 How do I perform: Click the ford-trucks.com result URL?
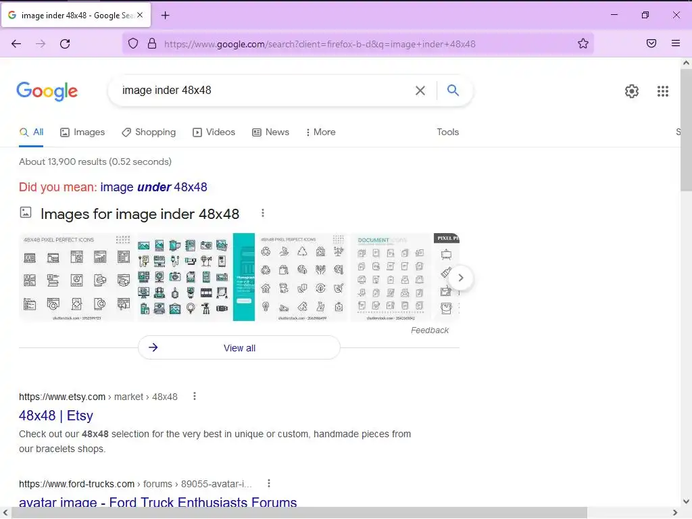(x=135, y=484)
